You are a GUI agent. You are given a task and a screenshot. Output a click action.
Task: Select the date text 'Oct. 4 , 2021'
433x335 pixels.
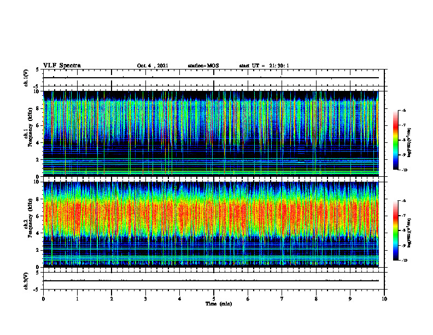pos(153,66)
